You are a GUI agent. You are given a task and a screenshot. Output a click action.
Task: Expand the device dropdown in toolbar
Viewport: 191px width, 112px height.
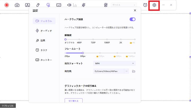pyautogui.click(x=124, y=5)
